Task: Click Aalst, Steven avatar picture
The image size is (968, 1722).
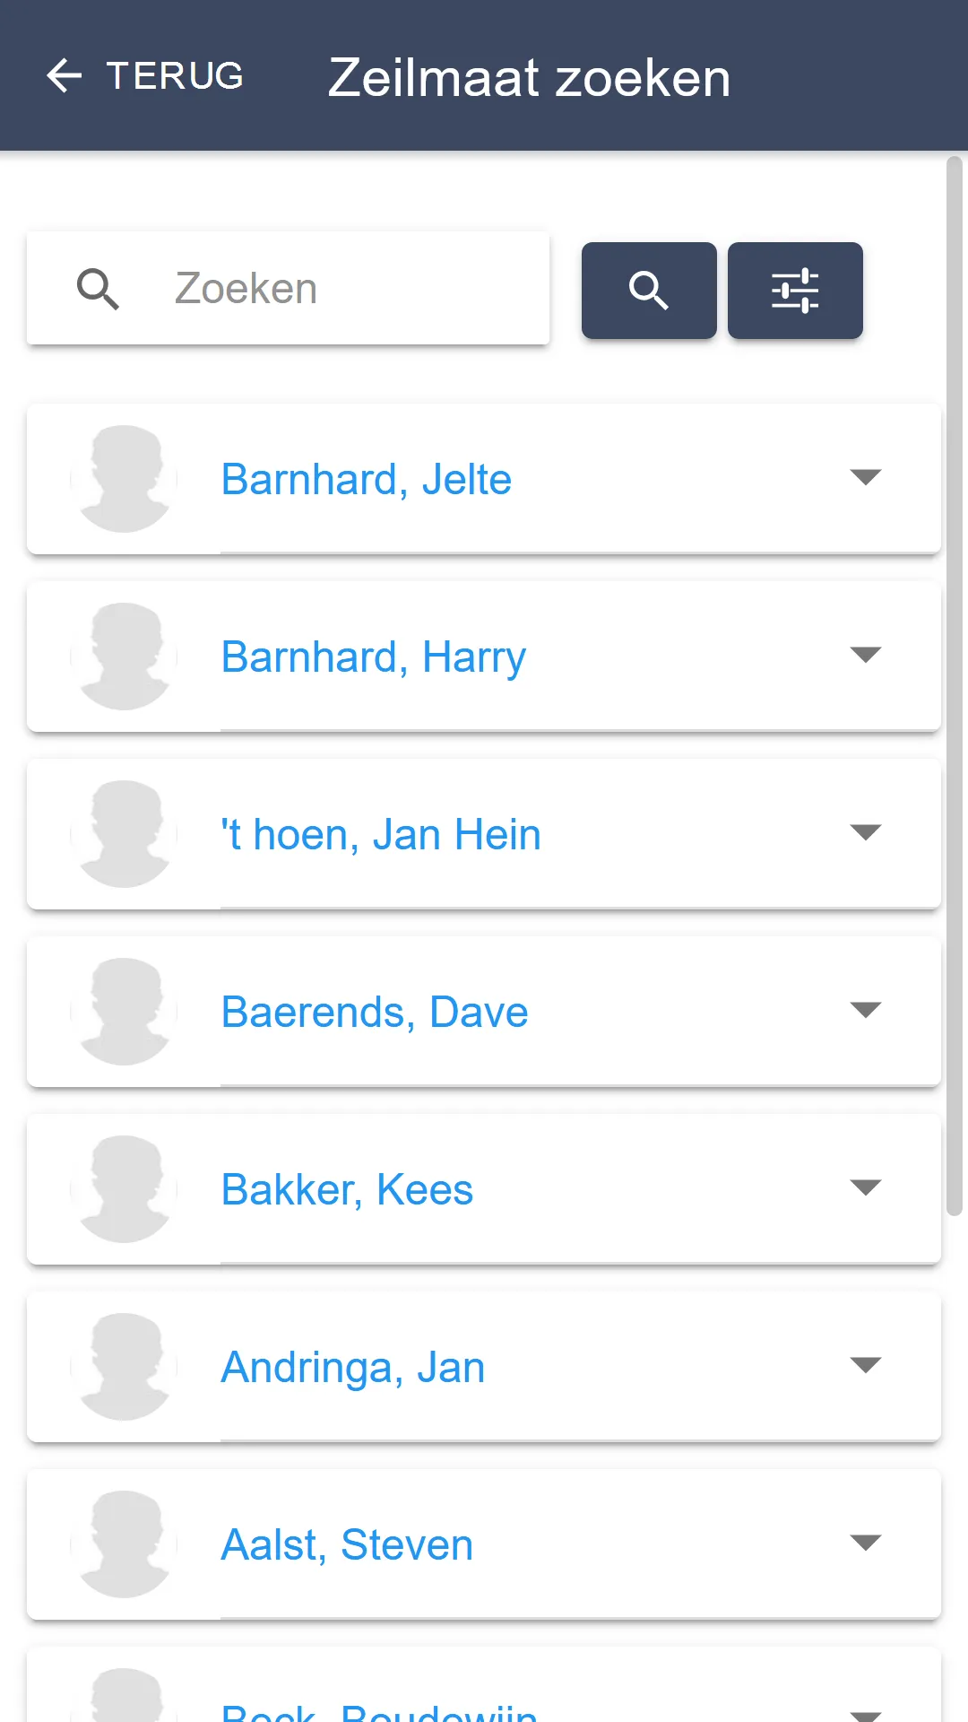Action: click(124, 1544)
